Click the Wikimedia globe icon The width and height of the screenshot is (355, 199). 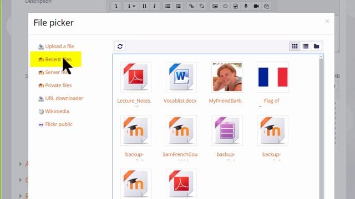[41, 112]
